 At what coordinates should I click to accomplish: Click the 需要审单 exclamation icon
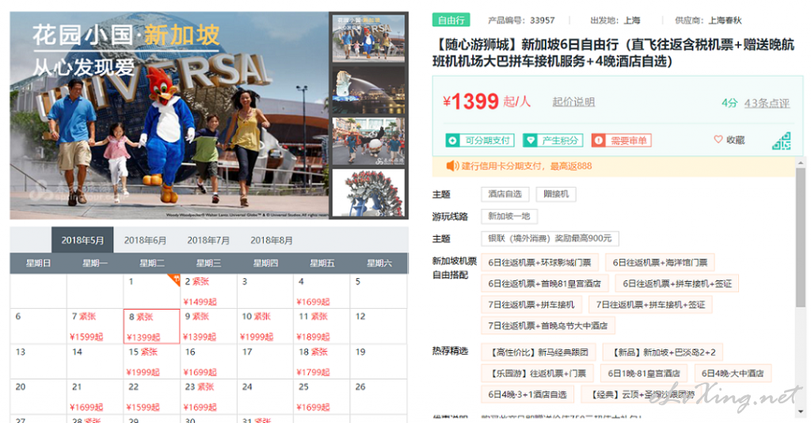[599, 140]
